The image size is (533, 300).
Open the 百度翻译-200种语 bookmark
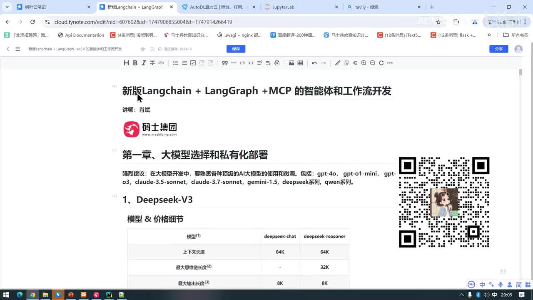[293, 35]
